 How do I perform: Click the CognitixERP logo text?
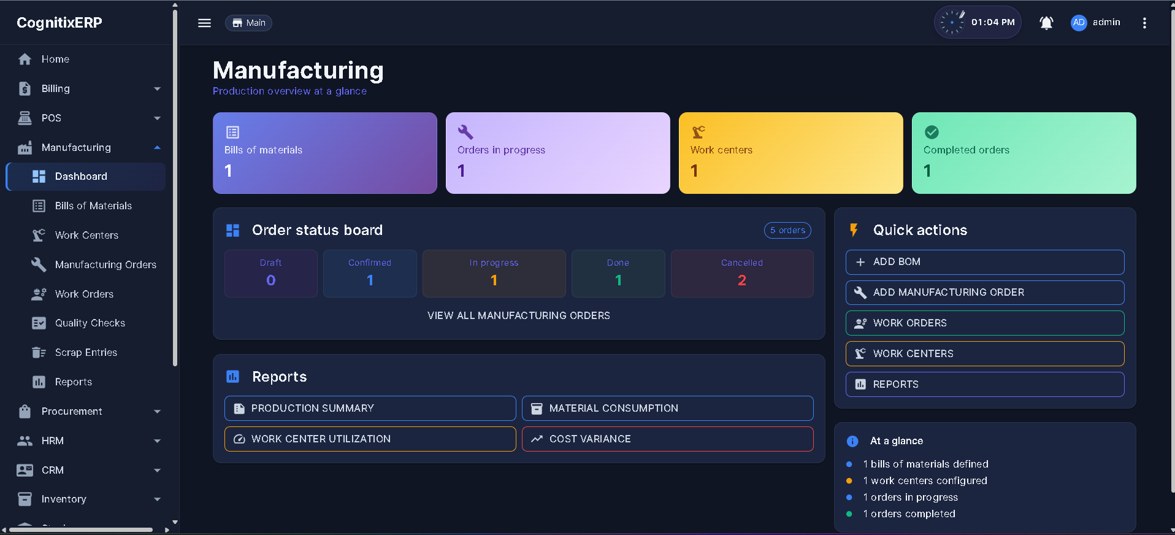tap(59, 23)
